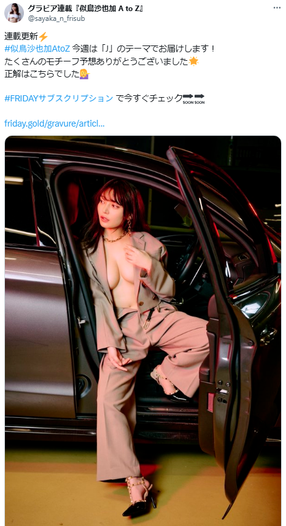Open the account's profile avatar picture
The width and height of the screenshot is (286, 526).
click(x=14, y=13)
